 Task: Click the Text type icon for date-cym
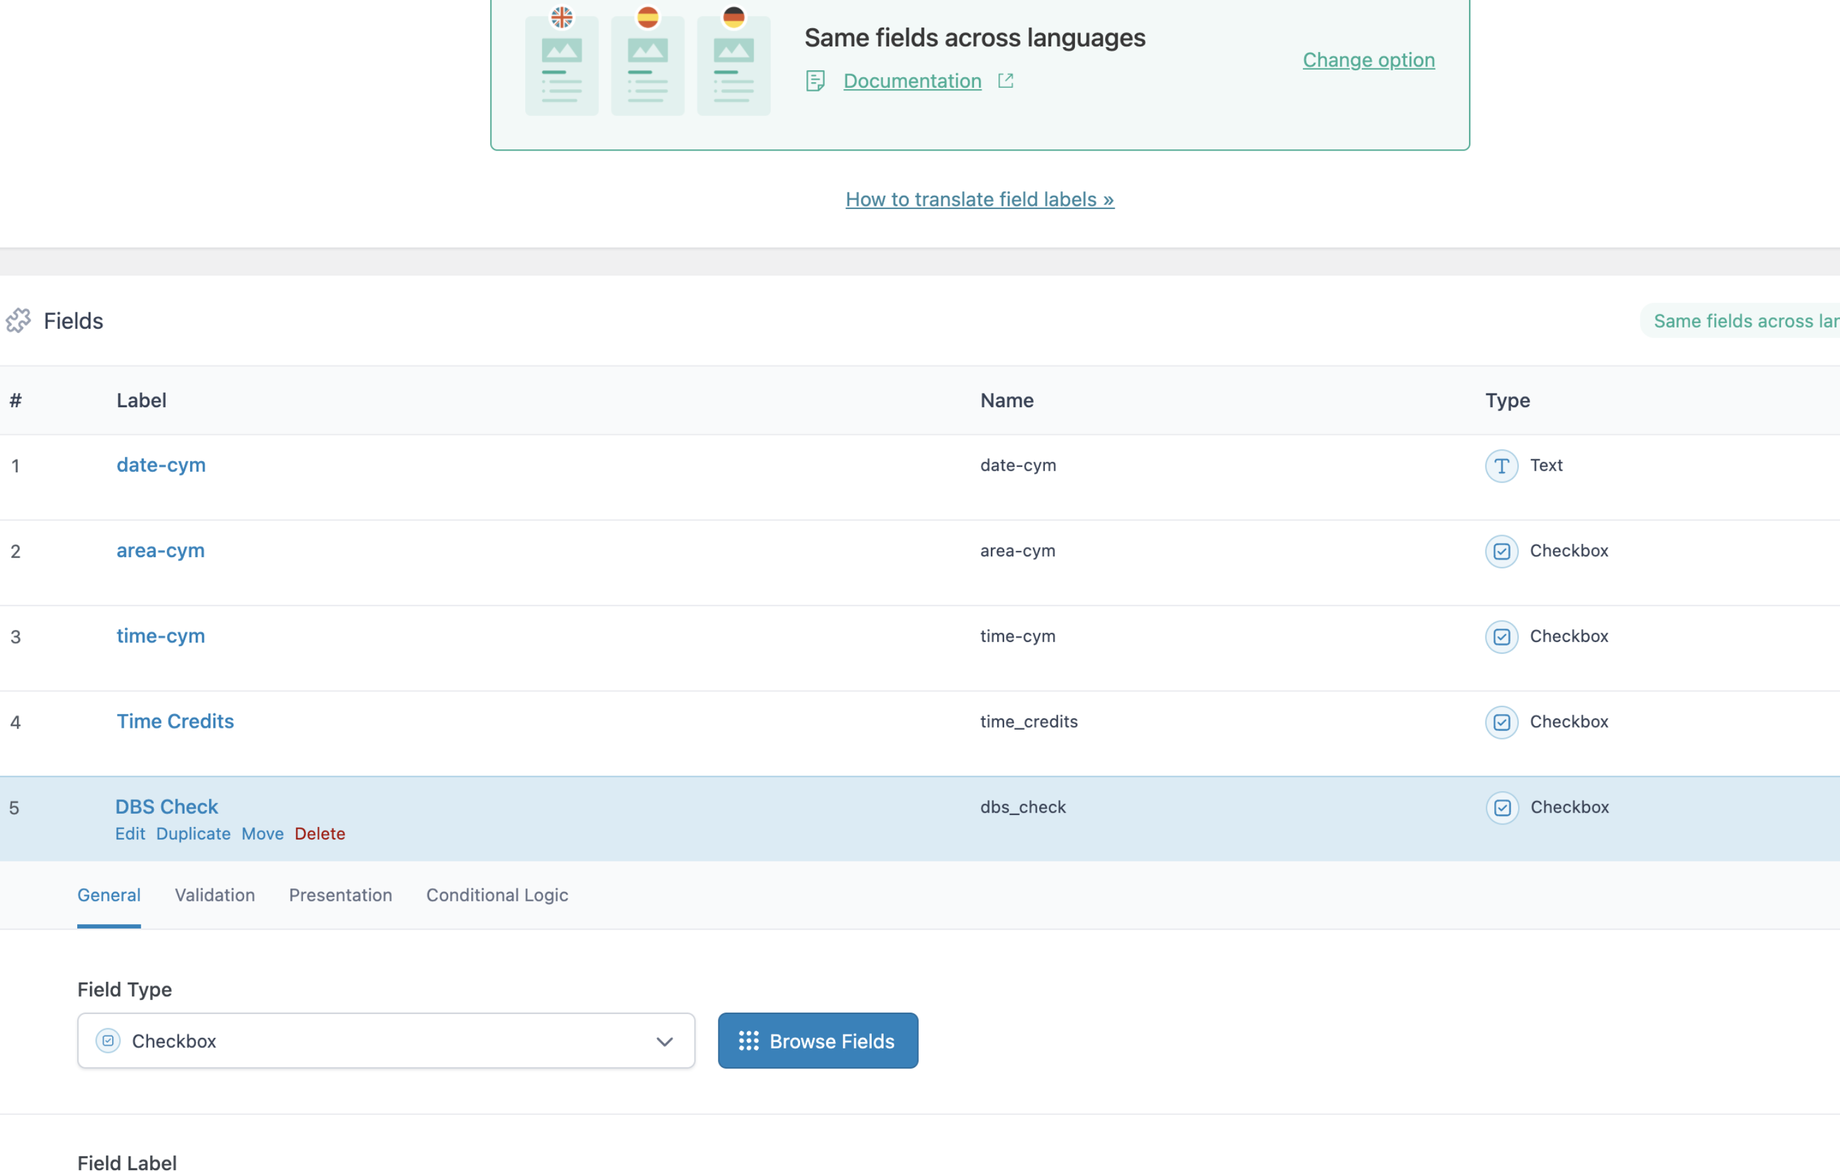click(x=1500, y=466)
